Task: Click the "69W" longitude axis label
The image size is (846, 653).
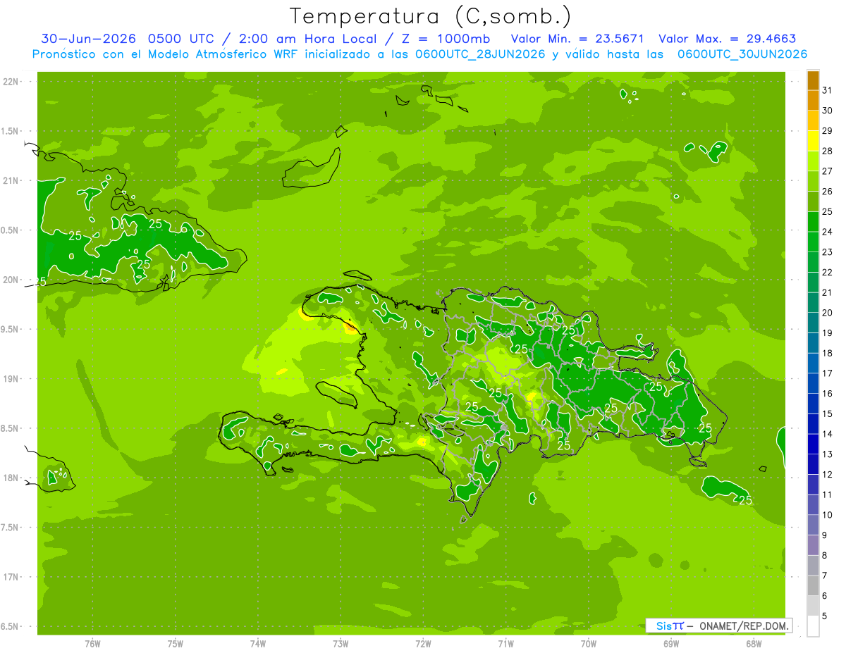Action: [671, 644]
